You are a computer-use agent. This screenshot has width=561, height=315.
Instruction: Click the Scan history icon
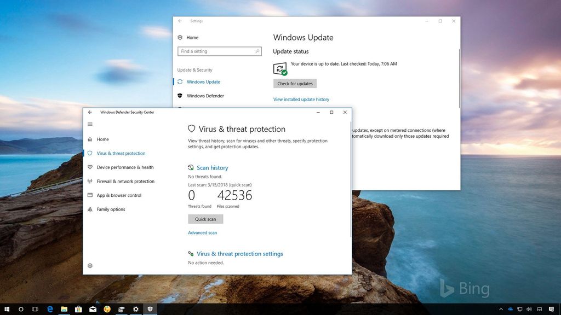[191, 167]
